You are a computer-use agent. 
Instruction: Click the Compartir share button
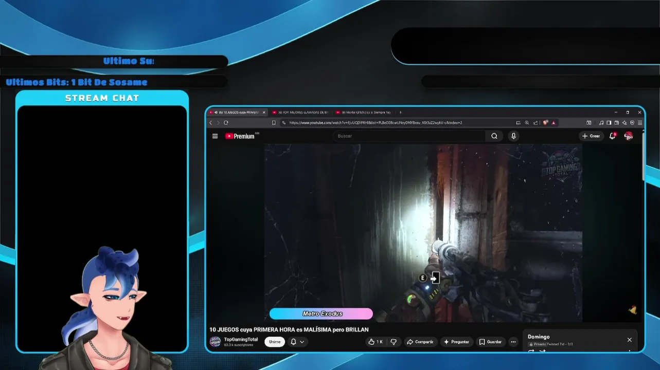click(420, 342)
